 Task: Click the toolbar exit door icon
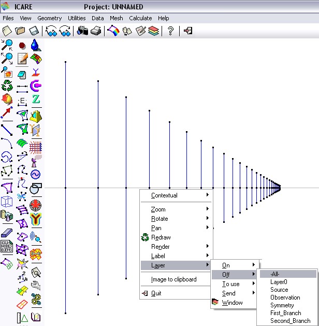coord(188,31)
